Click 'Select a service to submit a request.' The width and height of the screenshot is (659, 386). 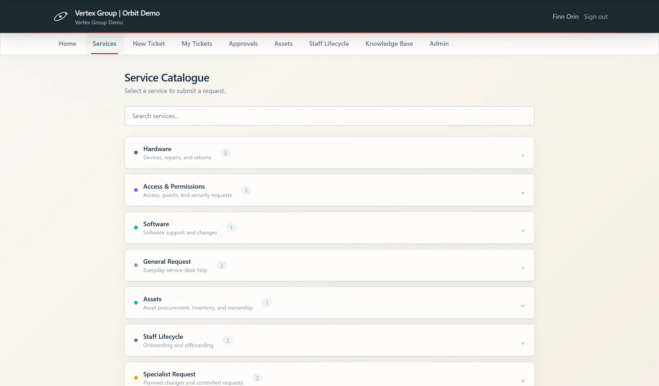click(x=175, y=91)
